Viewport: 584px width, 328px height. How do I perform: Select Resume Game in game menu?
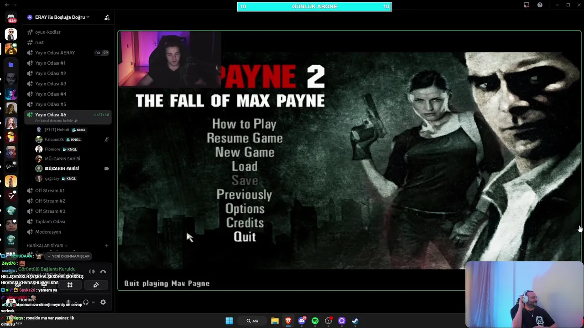[245, 138]
